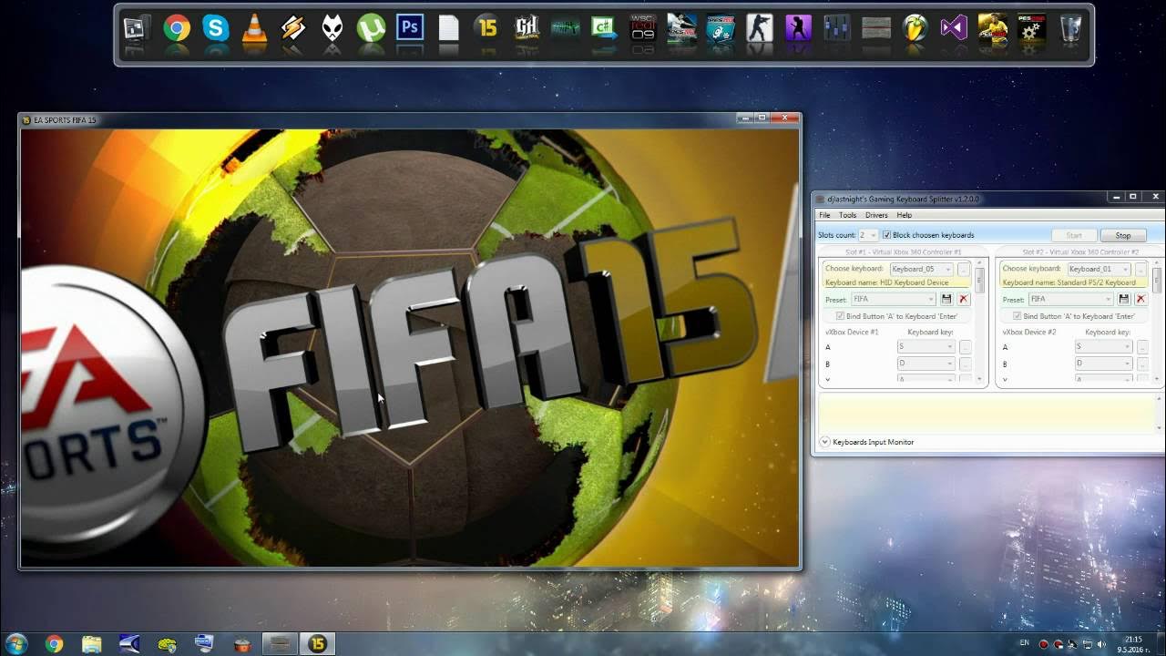Launch FL Studio fruit icon in dock
The width and height of the screenshot is (1166, 656).
tap(915, 29)
